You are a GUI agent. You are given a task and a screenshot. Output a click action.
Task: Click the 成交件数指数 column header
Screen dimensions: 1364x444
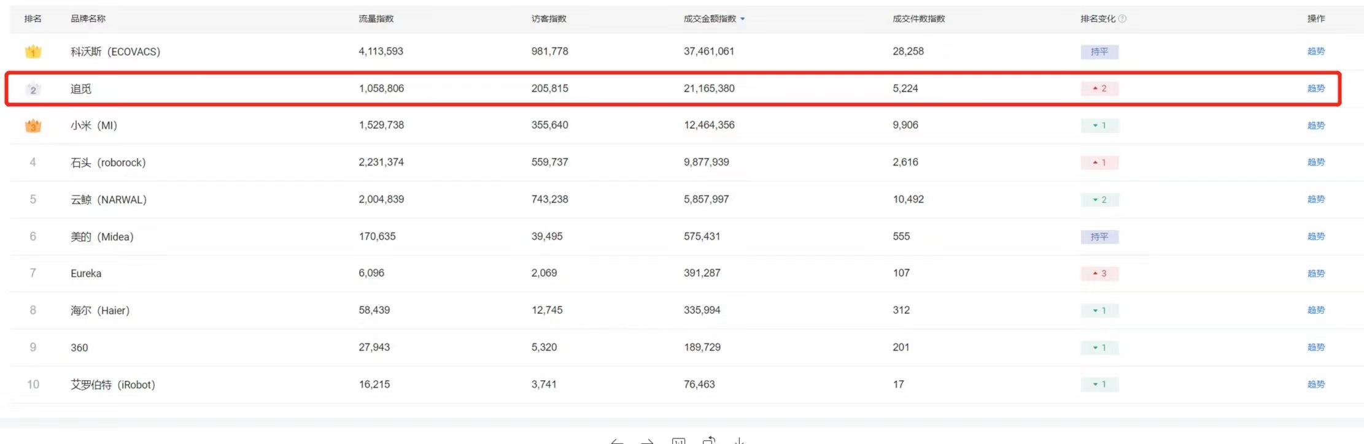[x=918, y=19]
